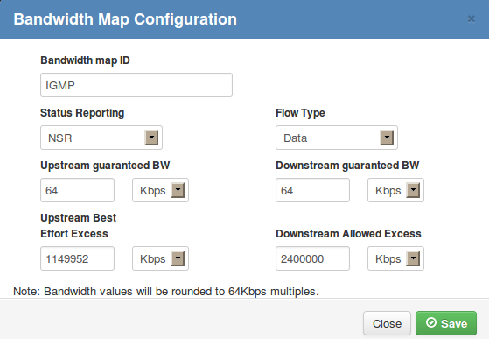Click Downstream Allowed Excess value field
Screen dimensions: 489x339
click(312, 258)
